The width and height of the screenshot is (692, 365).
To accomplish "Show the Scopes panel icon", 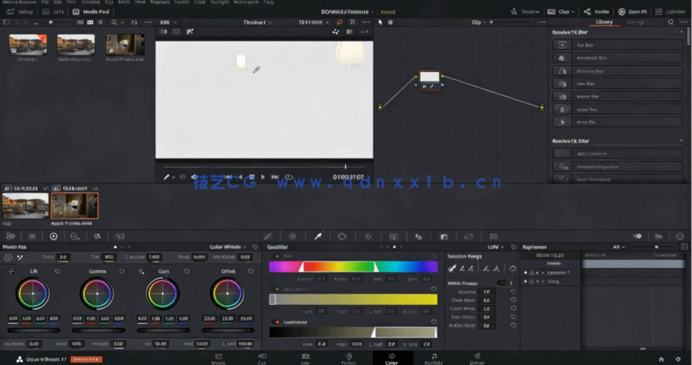I will click(659, 236).
